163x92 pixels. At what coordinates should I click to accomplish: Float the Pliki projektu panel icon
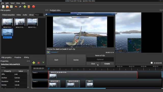tap(46, 10)
